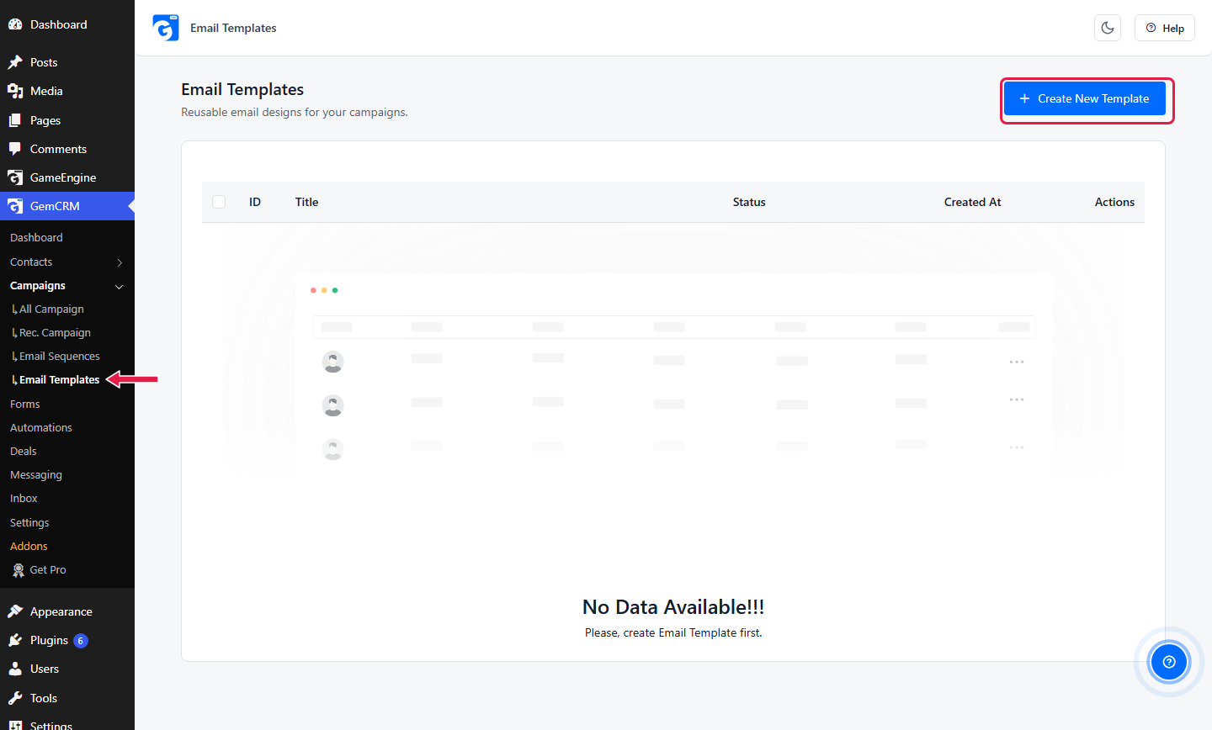Open the GemCRM Inbox

(24, 499)
